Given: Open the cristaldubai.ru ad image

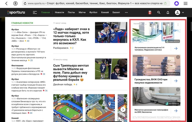Looking at the screenshot, I should [156, 65].
